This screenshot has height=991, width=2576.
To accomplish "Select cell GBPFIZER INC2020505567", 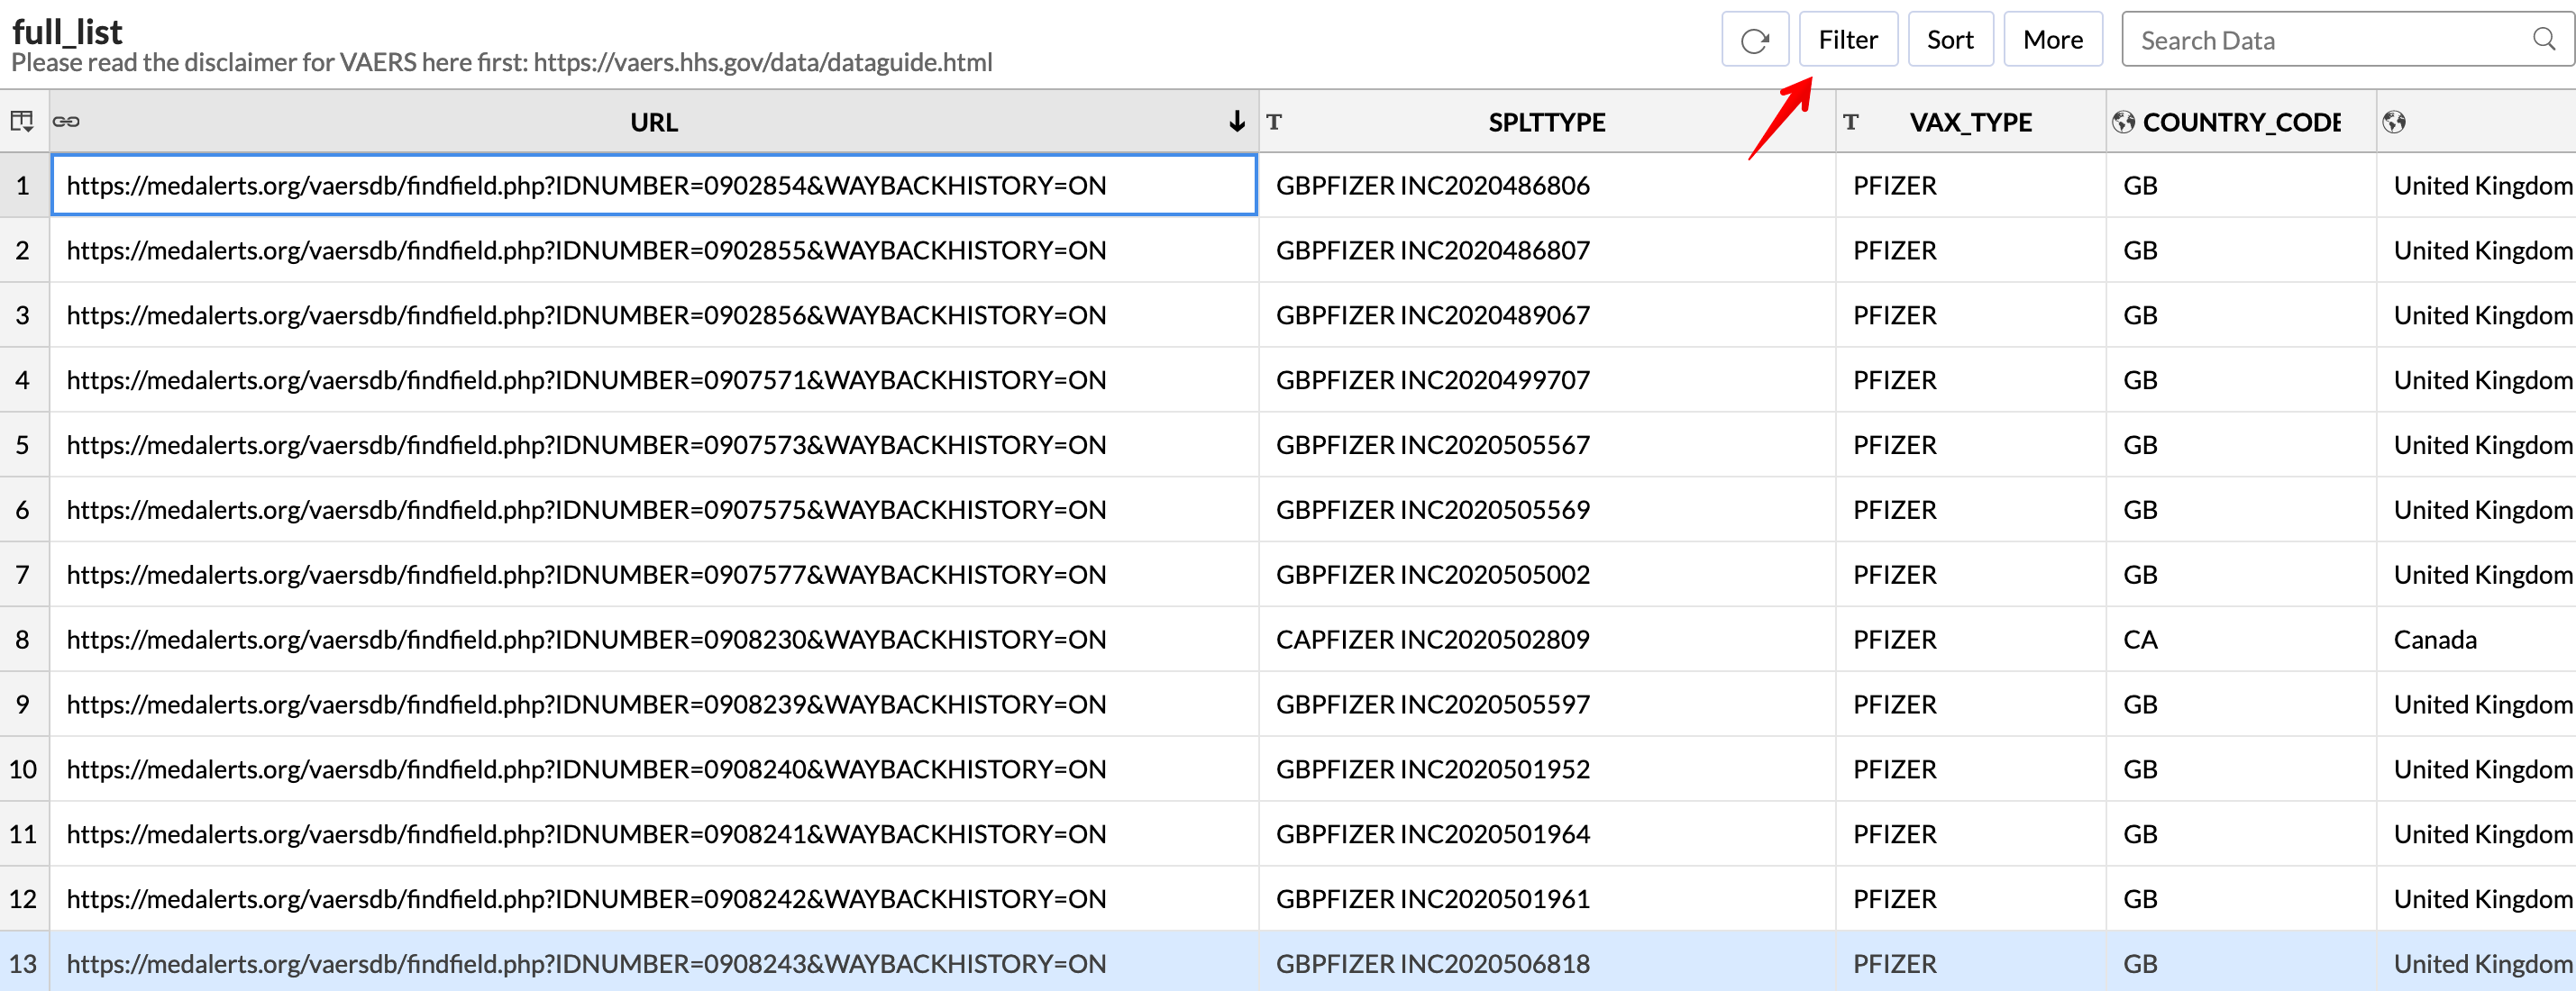I will coord(1547,445).
